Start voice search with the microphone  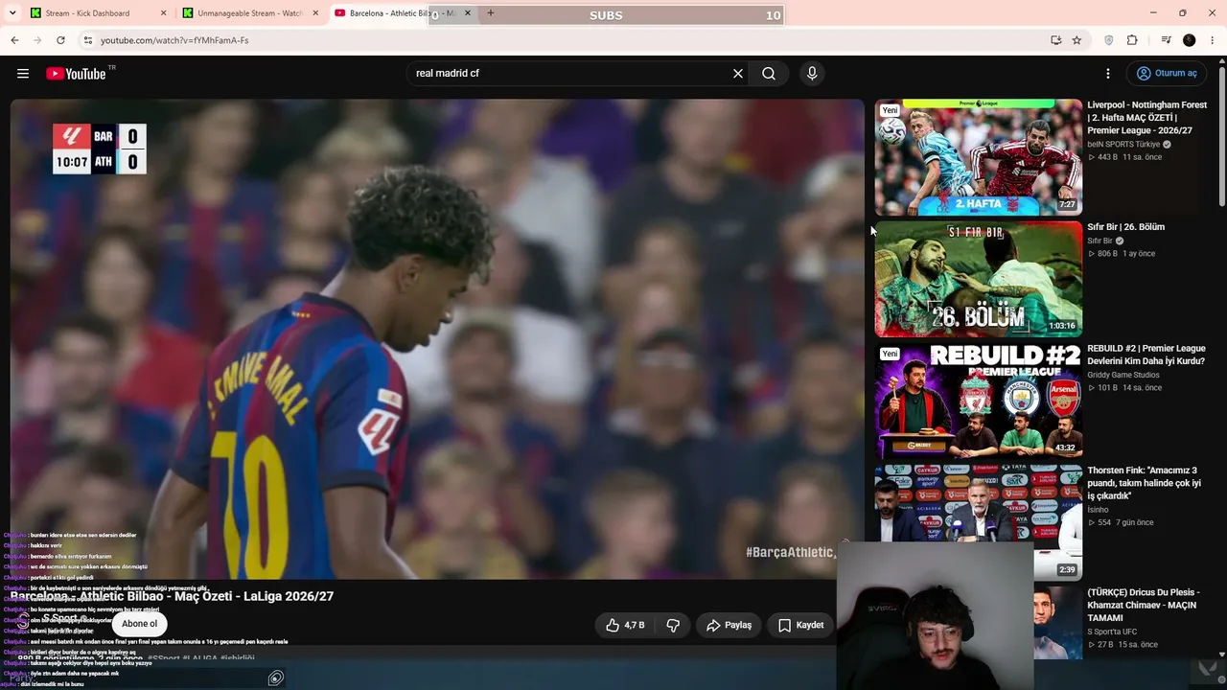(812, 74)
